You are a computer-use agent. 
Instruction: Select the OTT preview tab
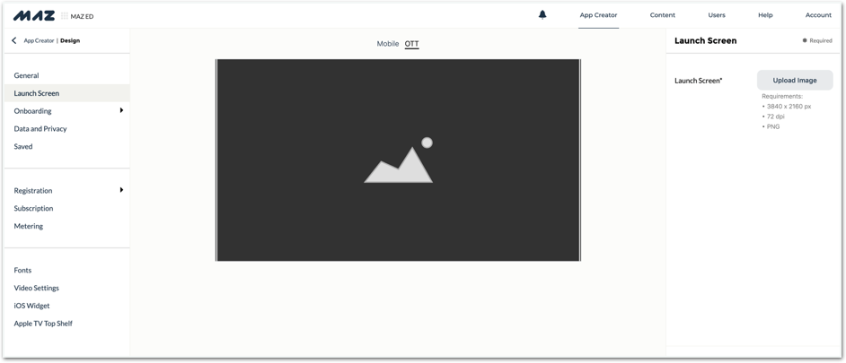pyautogui.click(x=411, y=44)
